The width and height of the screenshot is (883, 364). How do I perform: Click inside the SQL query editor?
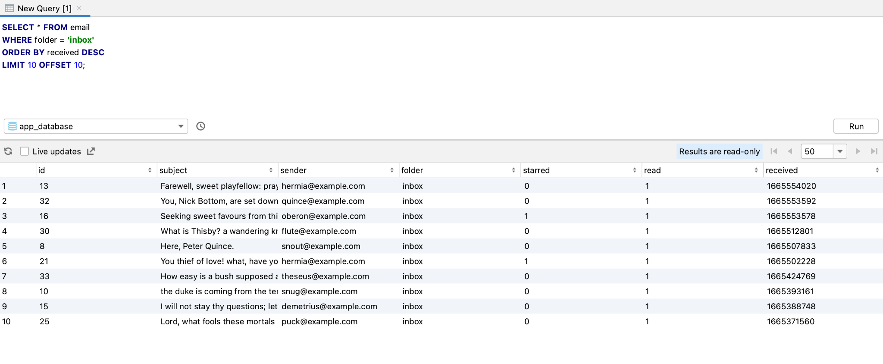431,86
